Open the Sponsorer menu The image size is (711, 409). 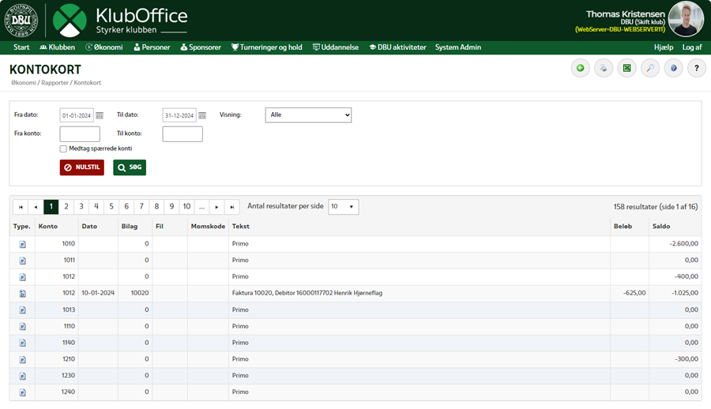coord(201,47)
